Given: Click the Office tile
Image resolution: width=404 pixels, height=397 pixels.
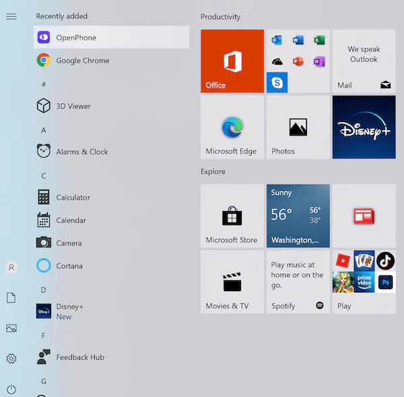Looking at the screenshot, I should click(x=232, y=61).
